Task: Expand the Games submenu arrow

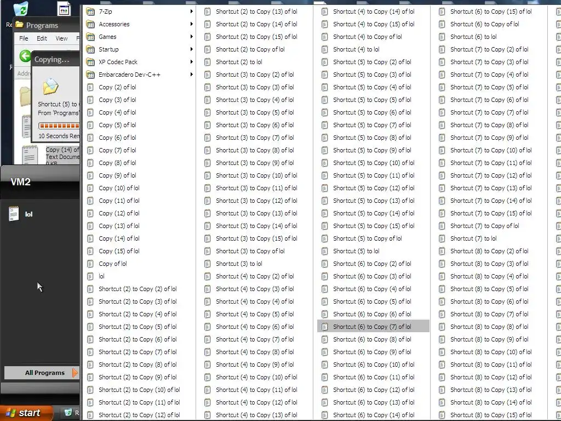Action: pos(191,37)
